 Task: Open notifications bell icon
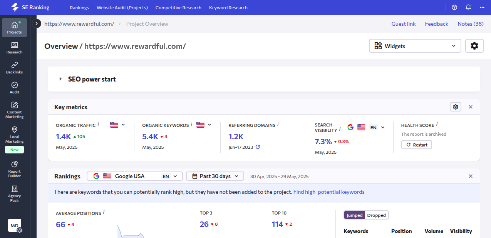coord(468,7)
